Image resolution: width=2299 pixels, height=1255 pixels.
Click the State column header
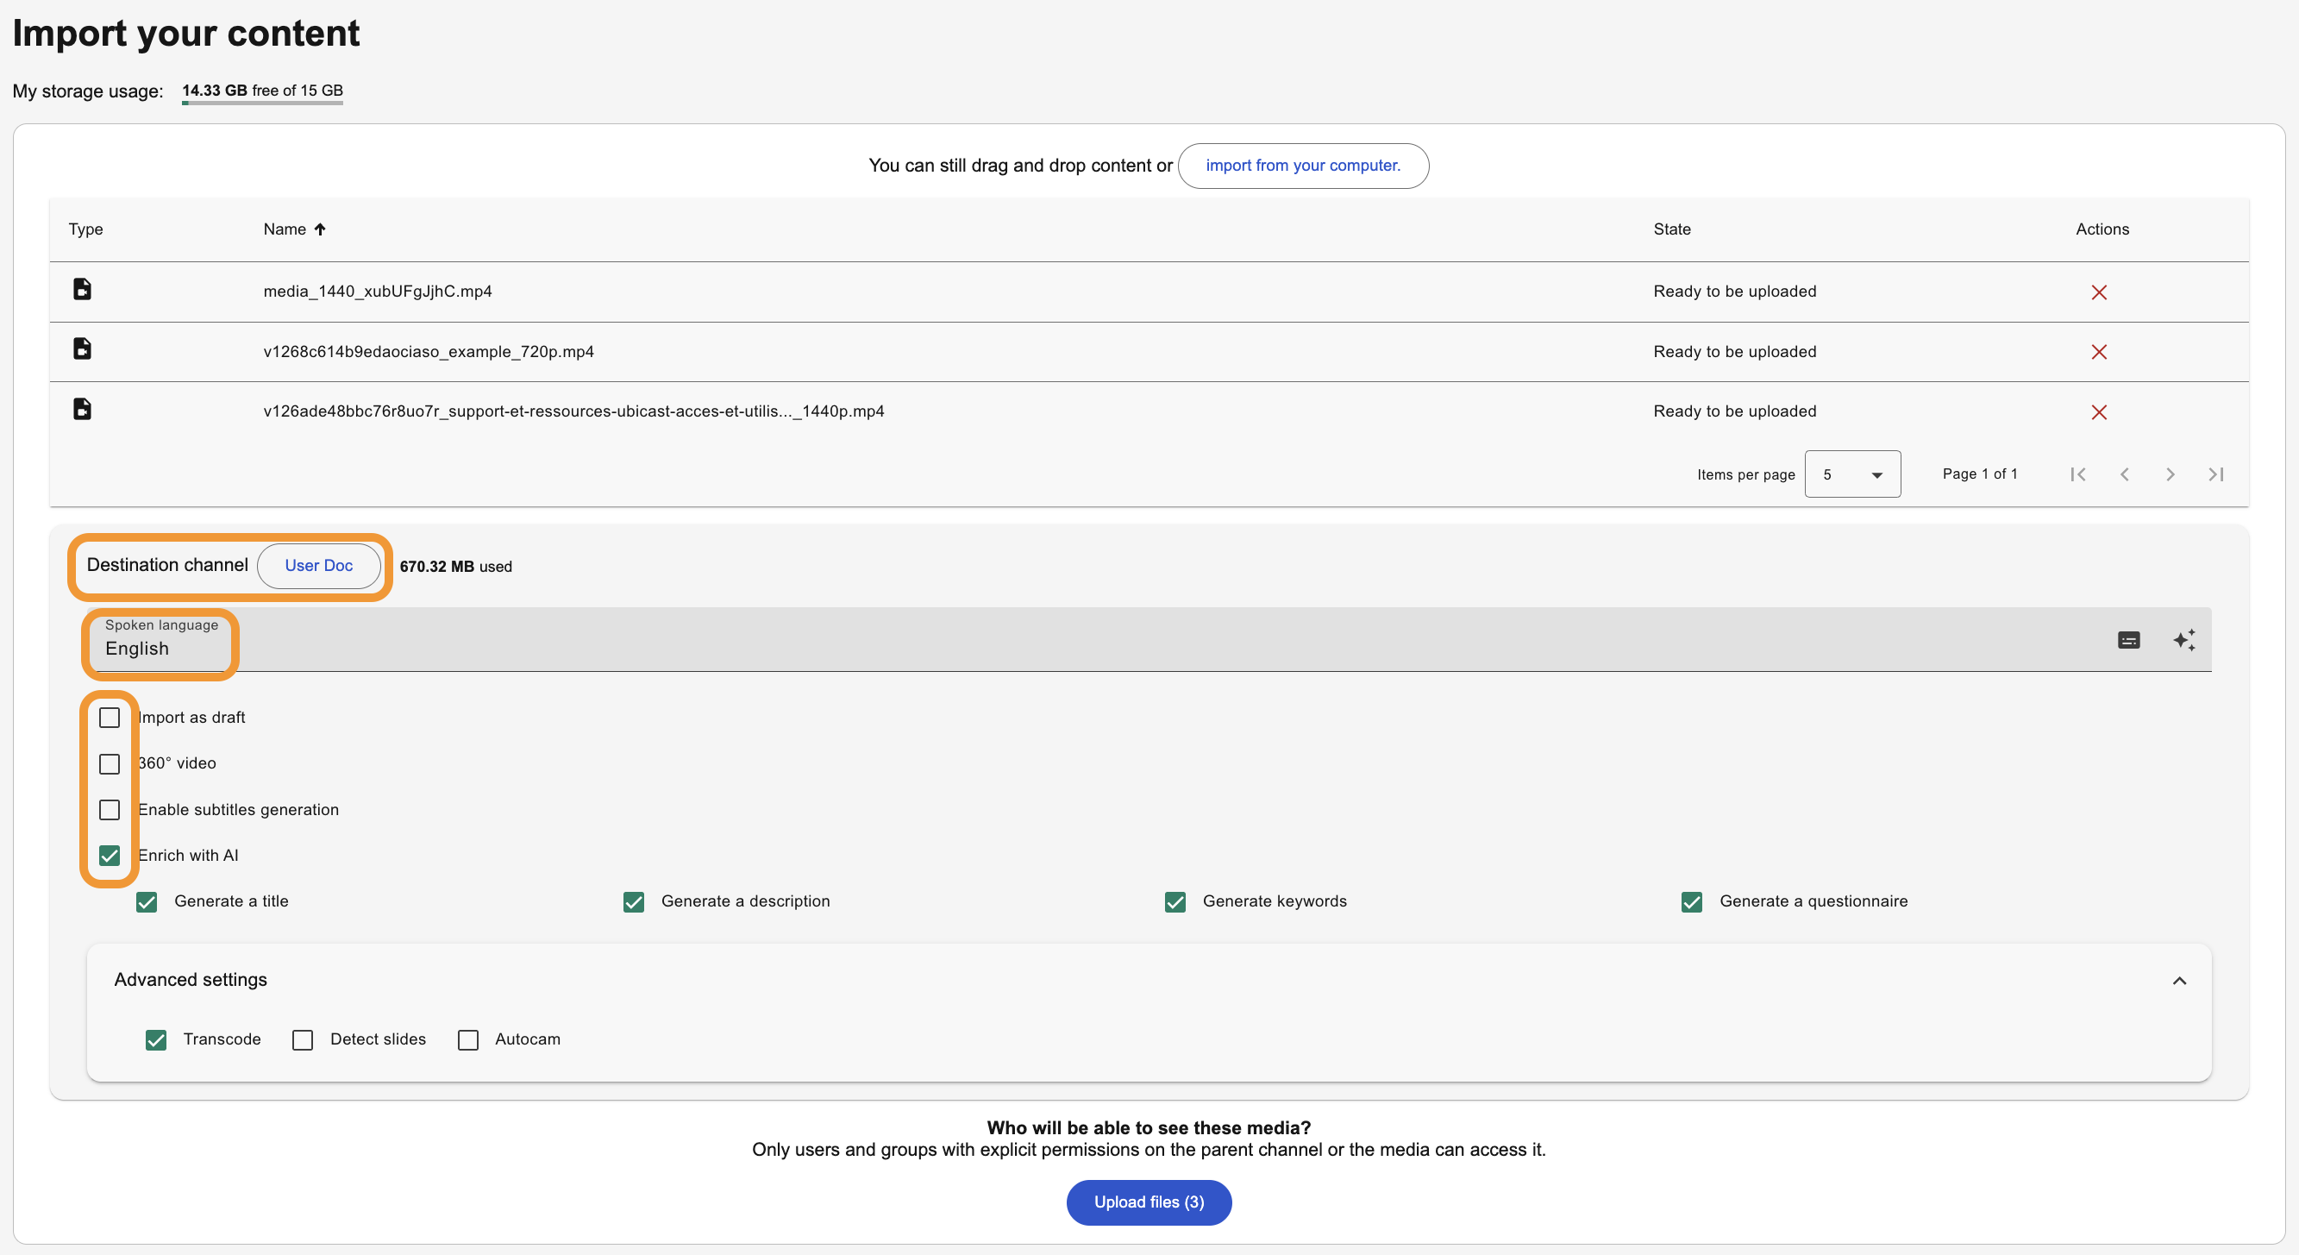pyautogui.click(x=1671, y=229)
